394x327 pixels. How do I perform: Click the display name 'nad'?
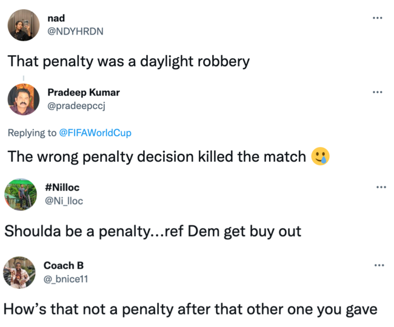pos(56,18)
